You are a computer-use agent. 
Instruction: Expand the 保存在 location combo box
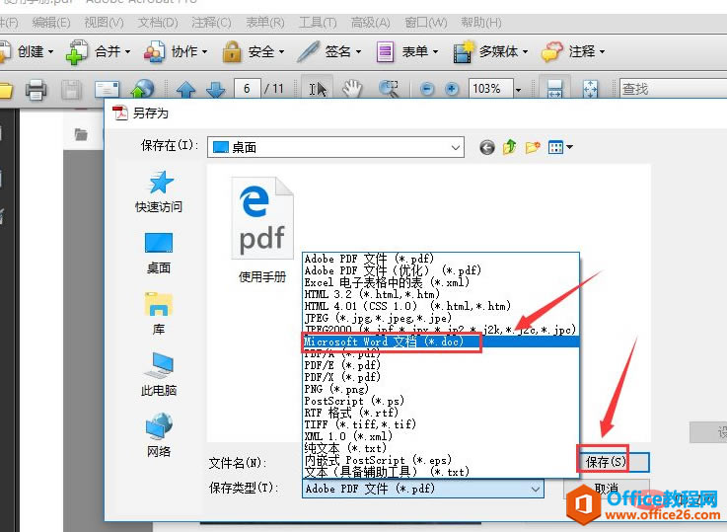pyautogui.click(x=335, y=147)
